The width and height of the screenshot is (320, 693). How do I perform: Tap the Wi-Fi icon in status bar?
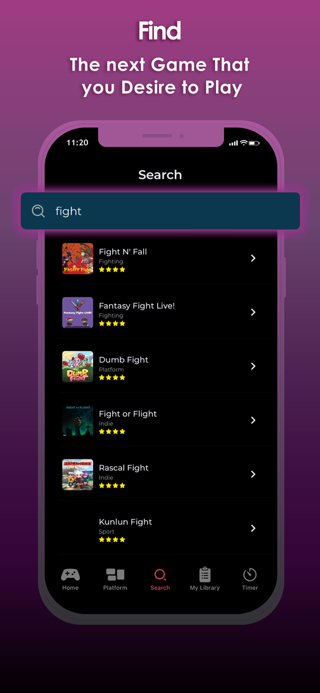point(244,143)
